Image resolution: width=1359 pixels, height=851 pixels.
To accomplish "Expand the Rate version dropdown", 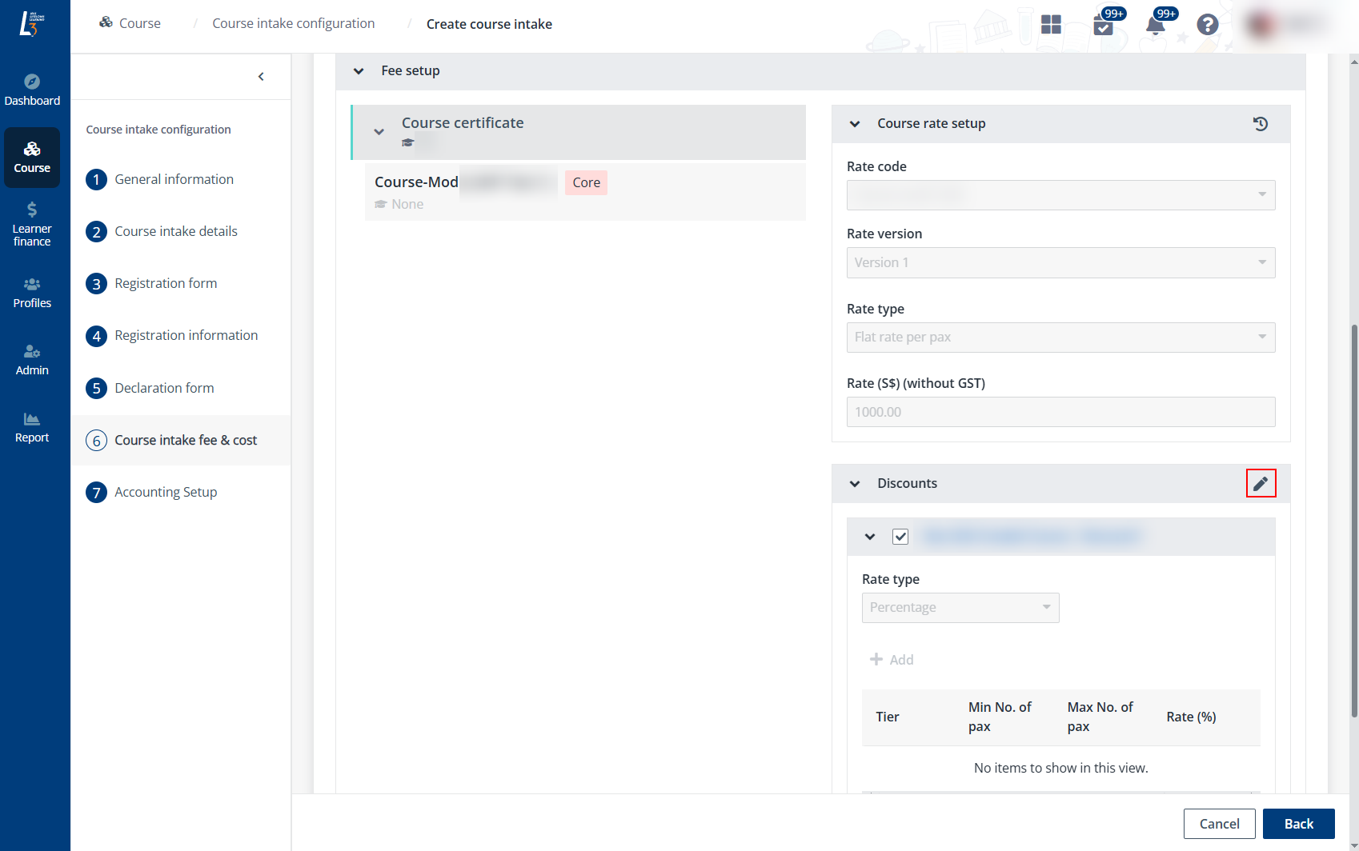I will click(x=1060, y=263).
